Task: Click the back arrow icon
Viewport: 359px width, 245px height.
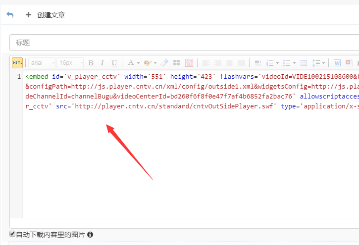Action: pyautogui.click(x=10, y=15)
